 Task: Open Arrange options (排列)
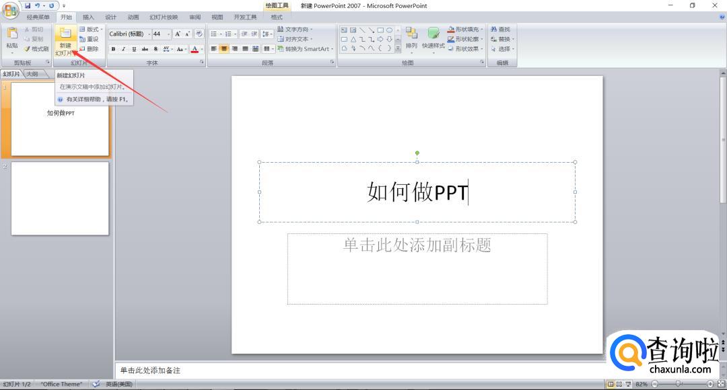[x=411, y=39]
